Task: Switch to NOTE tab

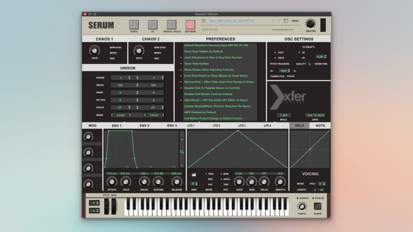Action: [320, 126]
